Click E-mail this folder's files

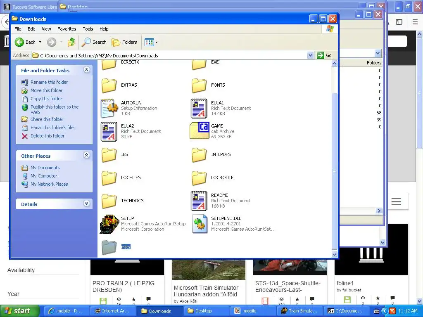[53, 128]
